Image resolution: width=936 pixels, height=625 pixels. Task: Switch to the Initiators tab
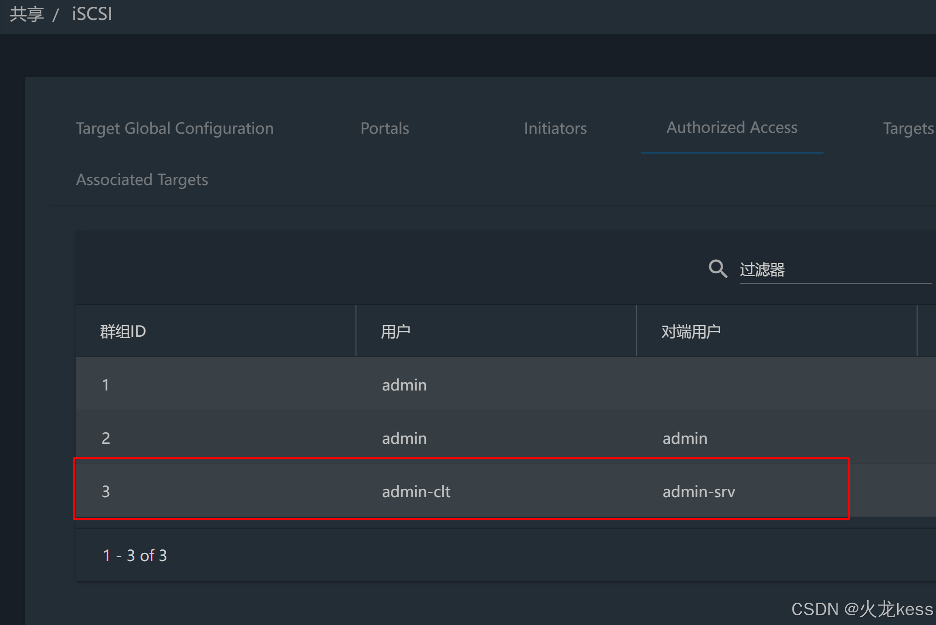555,128
